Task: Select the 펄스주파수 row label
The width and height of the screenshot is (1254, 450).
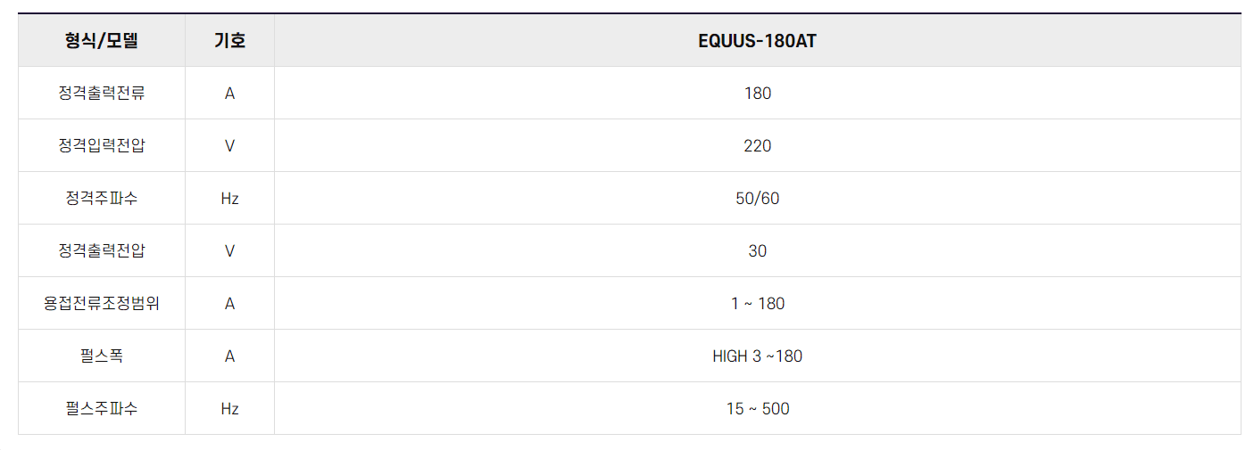Action: 102,408
